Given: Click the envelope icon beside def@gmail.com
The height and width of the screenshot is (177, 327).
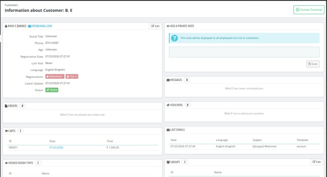Looking at the screenshot, I should pos(30,26).
